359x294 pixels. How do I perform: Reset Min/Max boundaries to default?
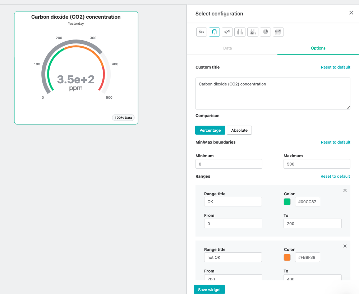pyautogui.click(x=335, y=142)
